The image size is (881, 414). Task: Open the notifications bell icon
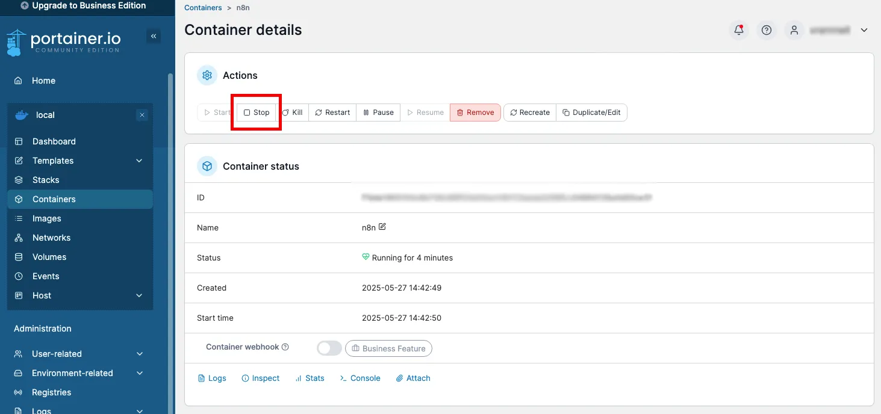click(739, 30)
